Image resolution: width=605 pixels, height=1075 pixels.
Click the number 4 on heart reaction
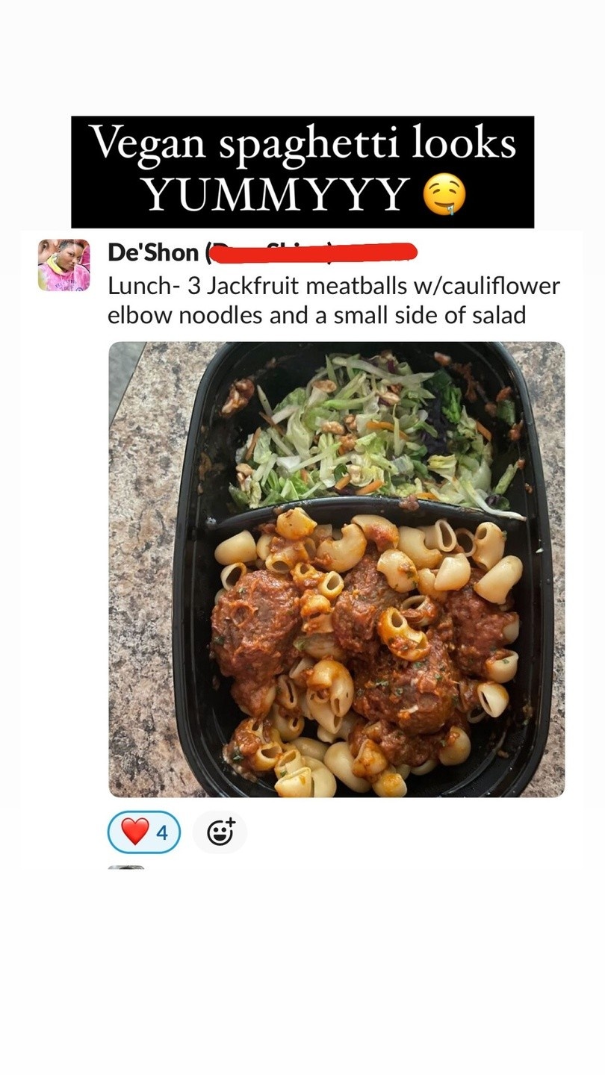pyautogui.click(x=162, y=832)
